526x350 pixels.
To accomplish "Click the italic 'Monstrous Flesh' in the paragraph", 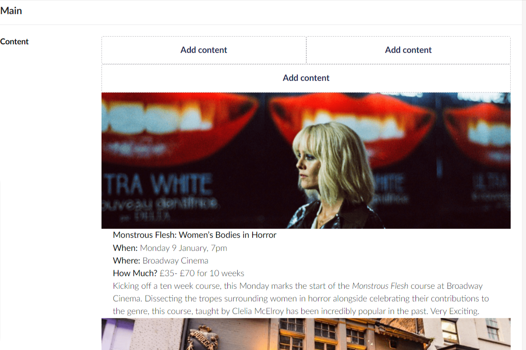I will [380, 286].
